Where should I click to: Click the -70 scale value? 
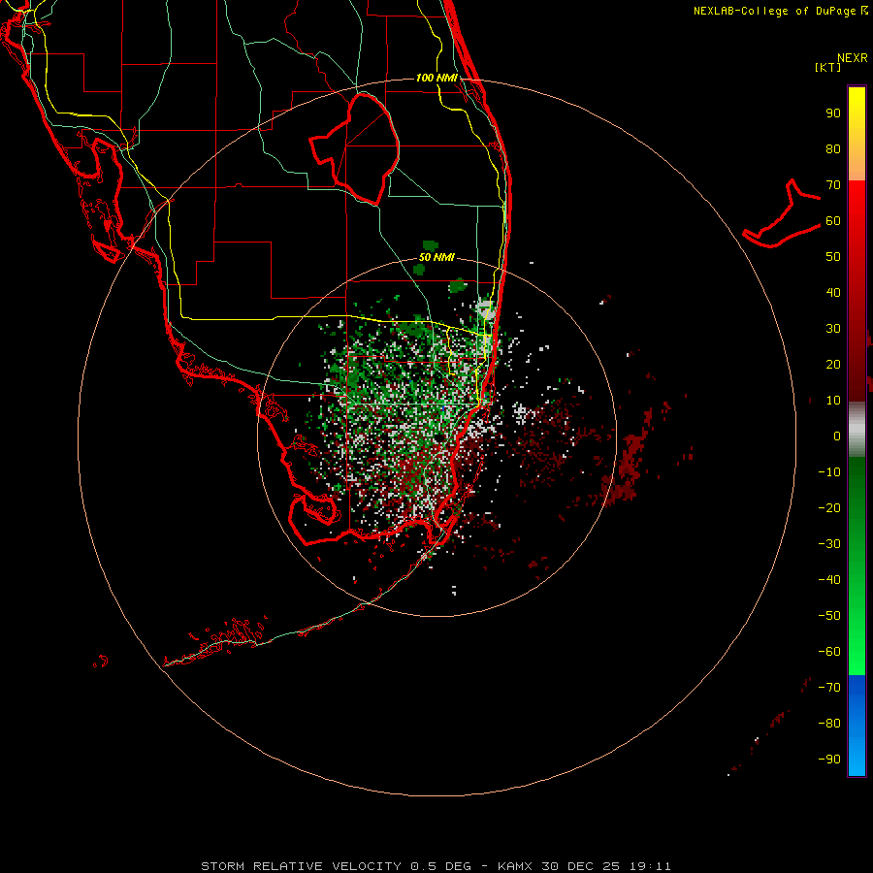[829, 688]
